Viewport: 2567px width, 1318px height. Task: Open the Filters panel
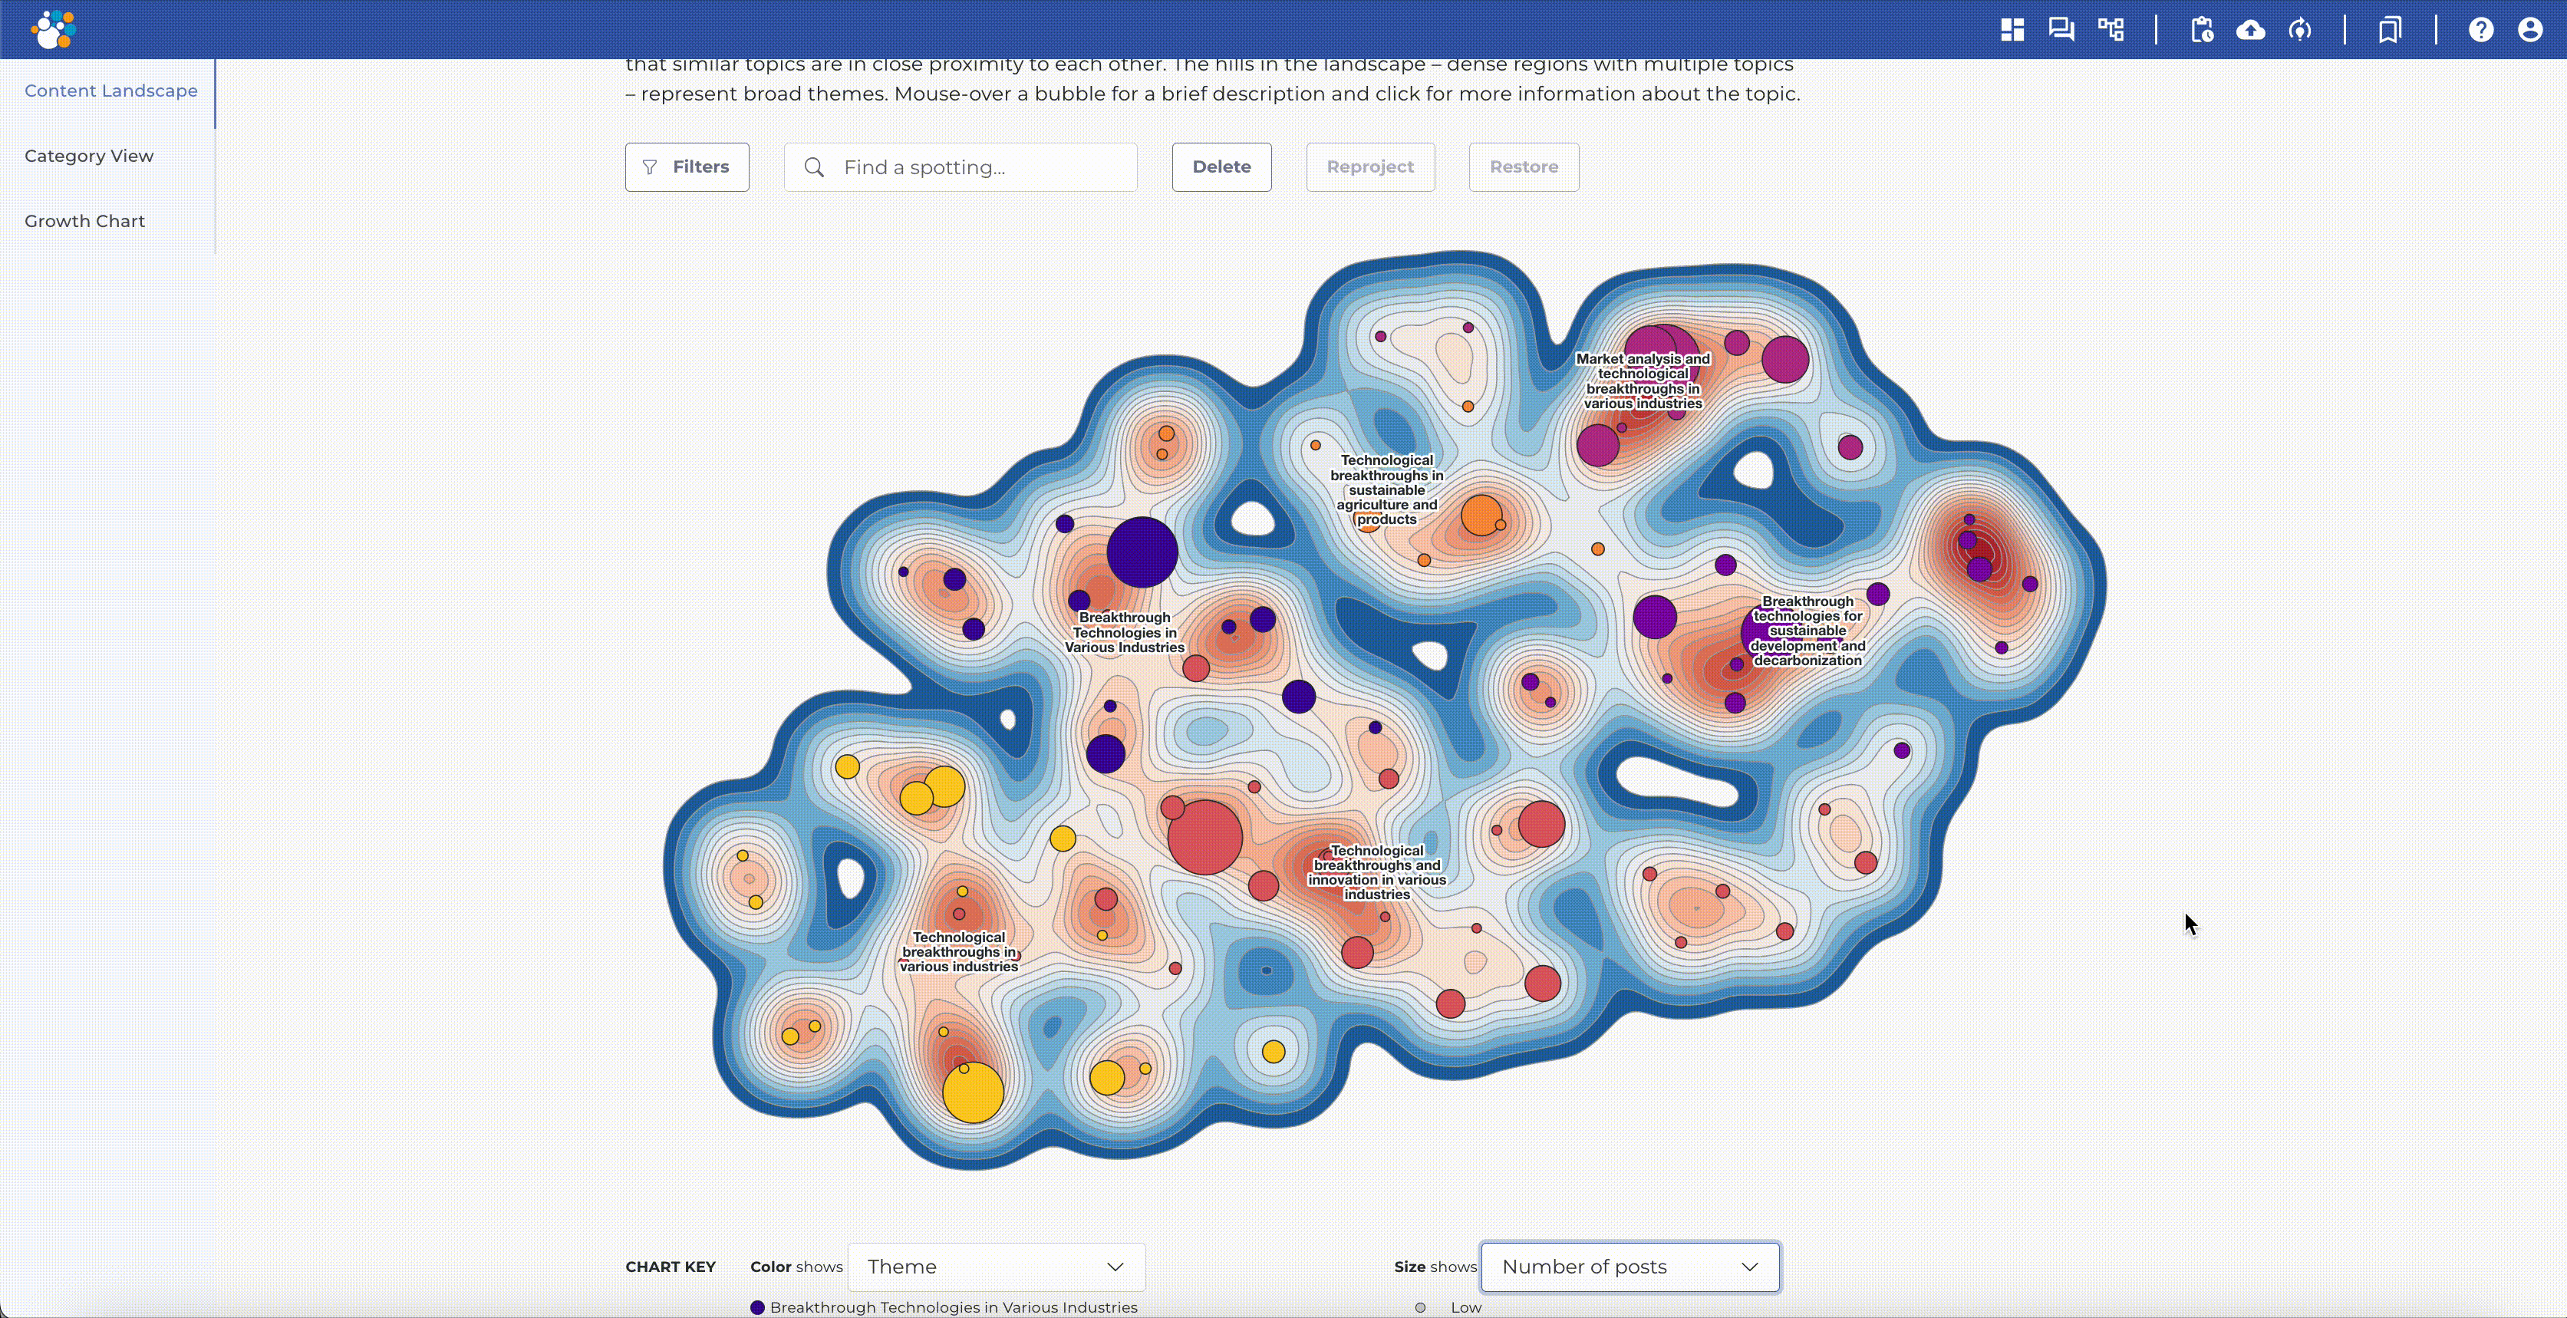coord(686,166)
